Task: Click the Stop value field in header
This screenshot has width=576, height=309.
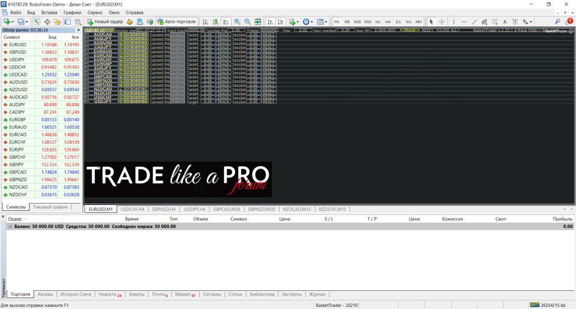Action: click(303, 30)
